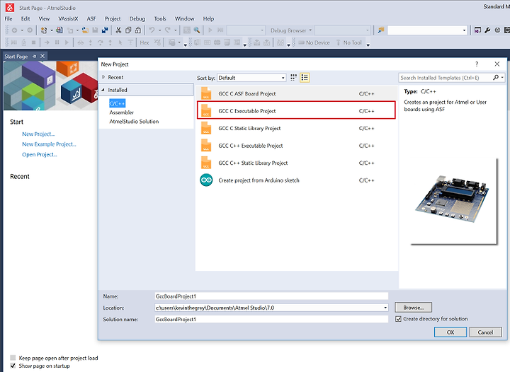Select GCC C++ Static Library Project template
The width and height of the screenshot is (510, 372).
coord(296,163)
